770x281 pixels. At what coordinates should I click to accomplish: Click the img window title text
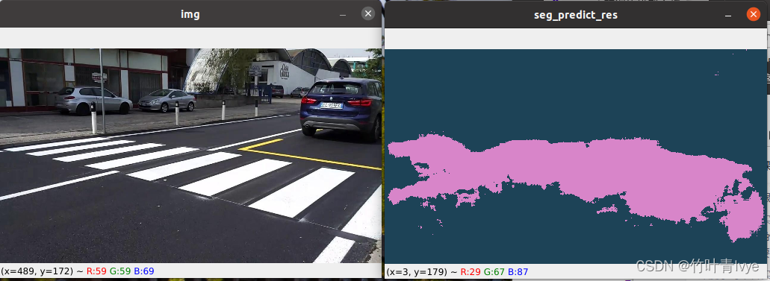190,14
